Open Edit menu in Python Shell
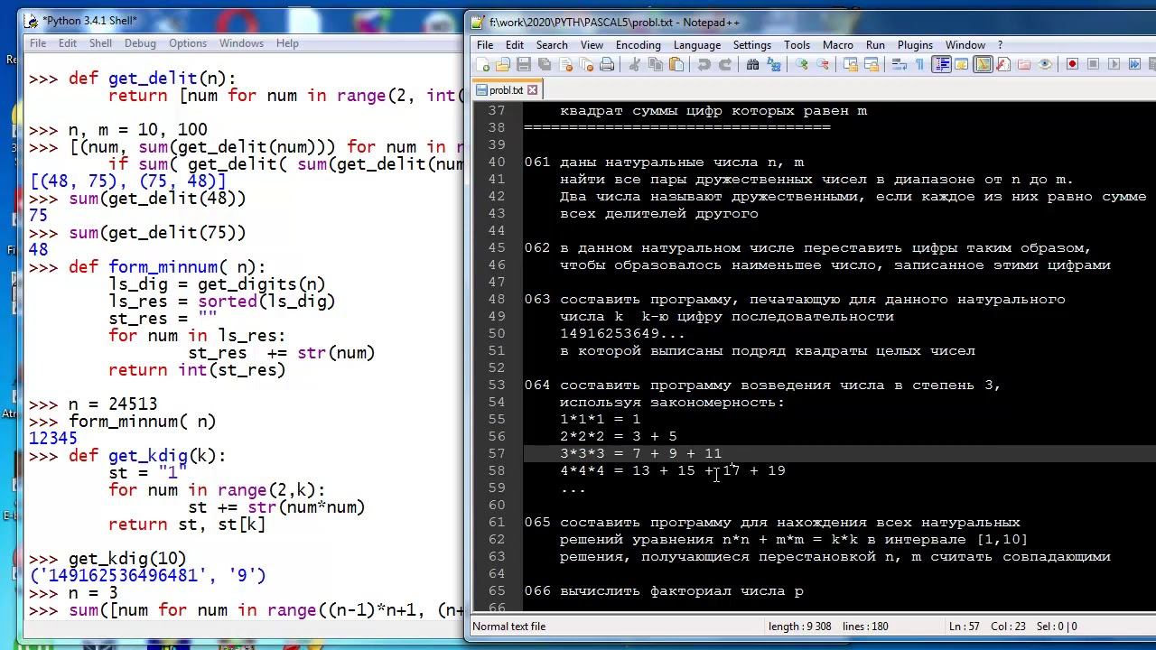 click(68, 43)
